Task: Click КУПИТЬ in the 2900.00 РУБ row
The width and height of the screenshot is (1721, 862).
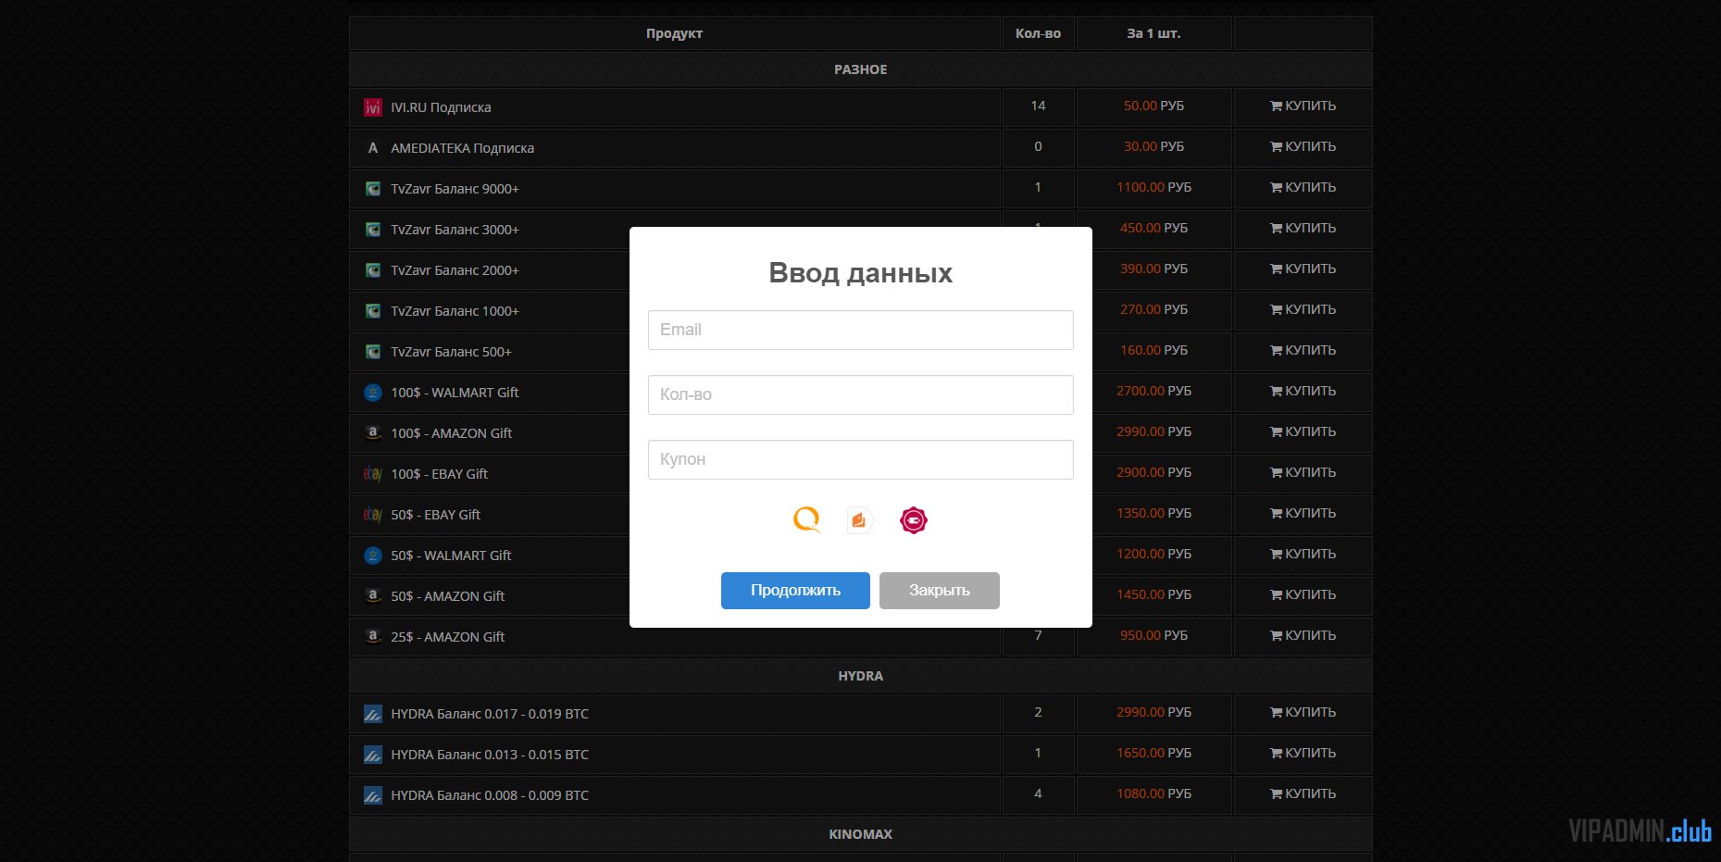Action: coord(1303,472)
